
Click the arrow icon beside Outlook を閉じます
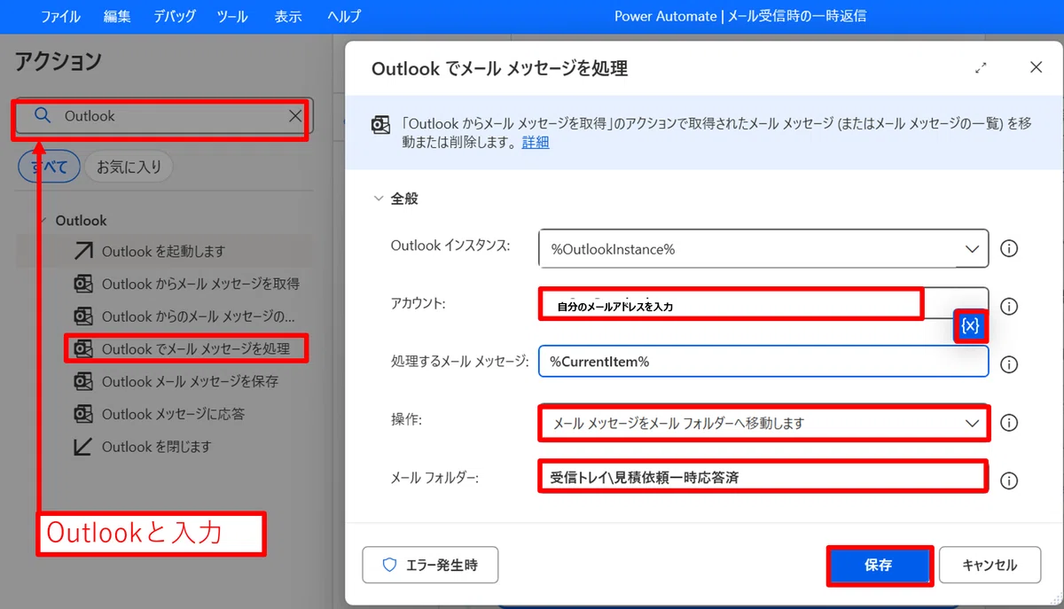tap(83, 447)
